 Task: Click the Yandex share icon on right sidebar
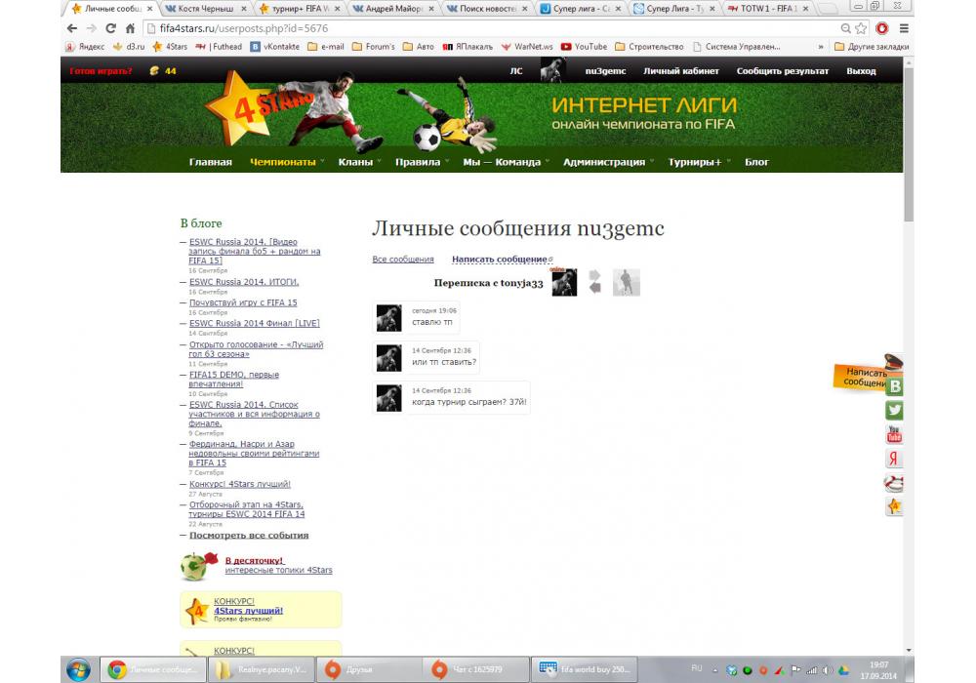click(x=894, y=459)
